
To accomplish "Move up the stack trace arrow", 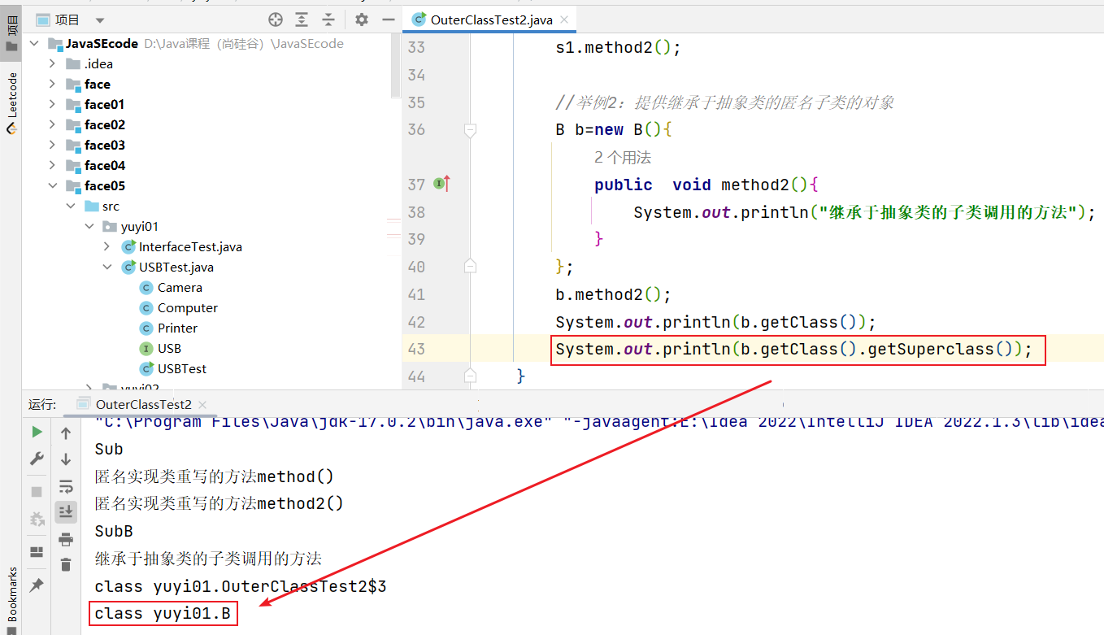I will [x=66, y=433].
